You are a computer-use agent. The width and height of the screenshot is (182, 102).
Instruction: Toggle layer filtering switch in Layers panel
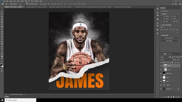(181, 57)
